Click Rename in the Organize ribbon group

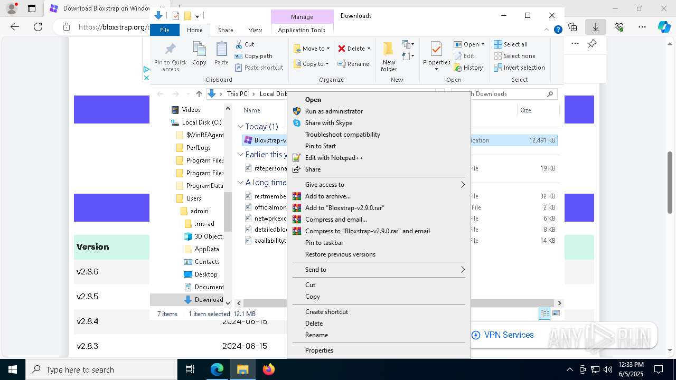[353, 64]
